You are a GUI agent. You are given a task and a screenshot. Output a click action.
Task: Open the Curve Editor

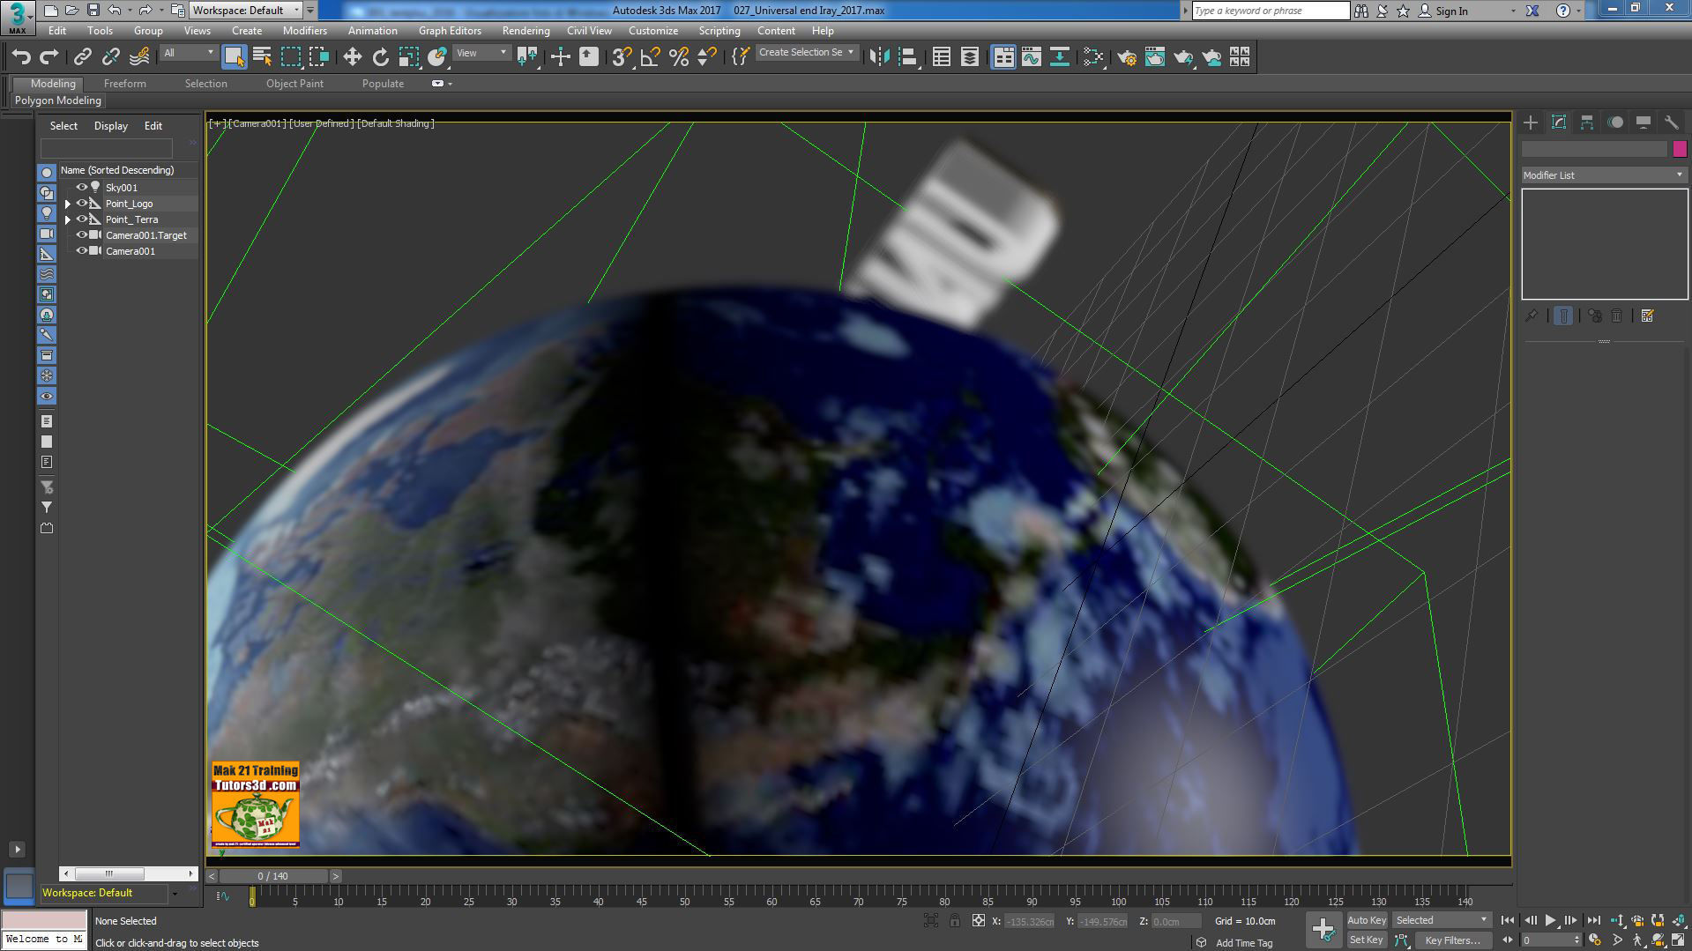(1032, 57)
